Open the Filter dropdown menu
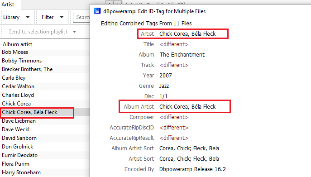Viewport: 311px width, 177px height. 53,17
